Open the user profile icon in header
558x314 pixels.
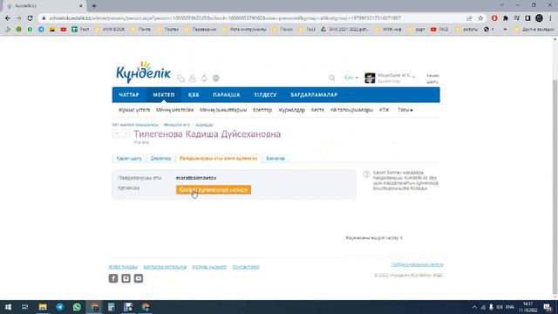193,78
